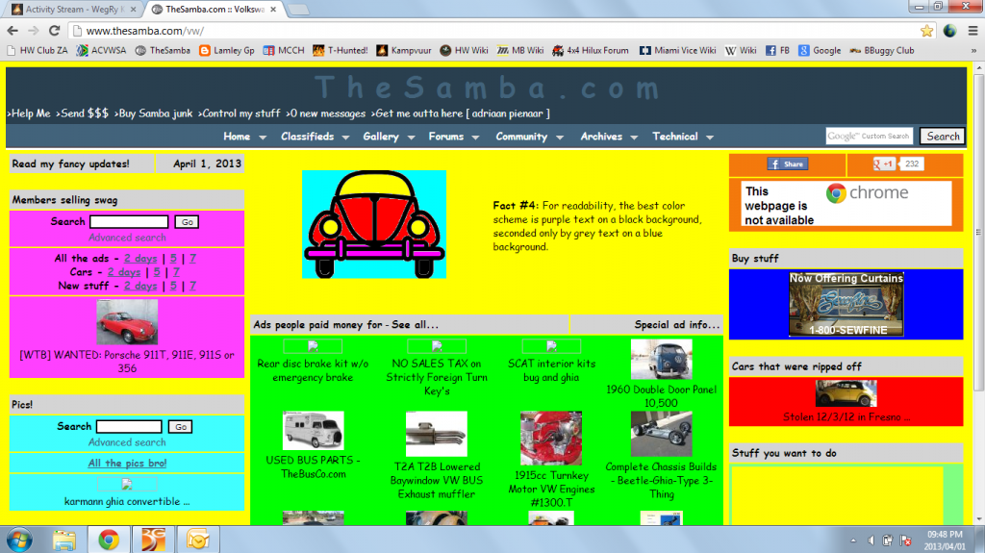Click the browser reload button
Screen dimensions: 985x553
click(60, 31)
